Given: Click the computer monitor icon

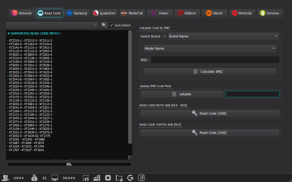Looking at the screenshot, I should (x=55, y=178).
